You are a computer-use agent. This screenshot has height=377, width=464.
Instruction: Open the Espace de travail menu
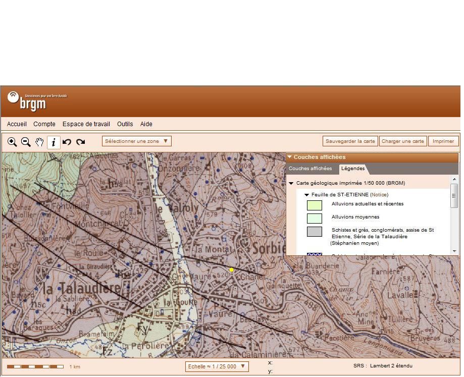[x=86, y=124]
